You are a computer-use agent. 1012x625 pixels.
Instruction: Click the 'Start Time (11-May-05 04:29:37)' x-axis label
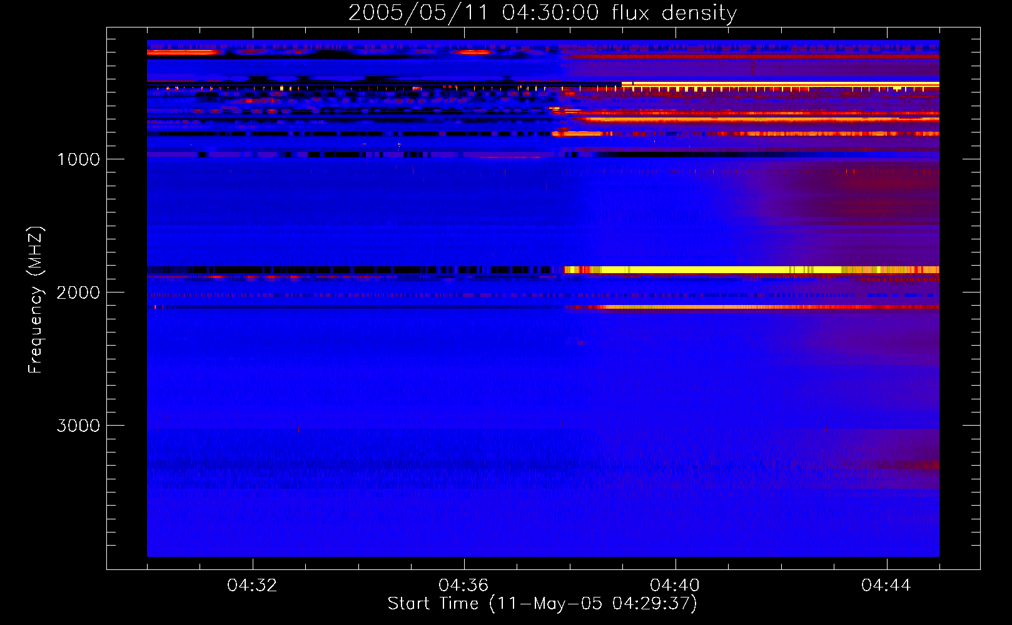pyautogui.click(x=542, y=604)
